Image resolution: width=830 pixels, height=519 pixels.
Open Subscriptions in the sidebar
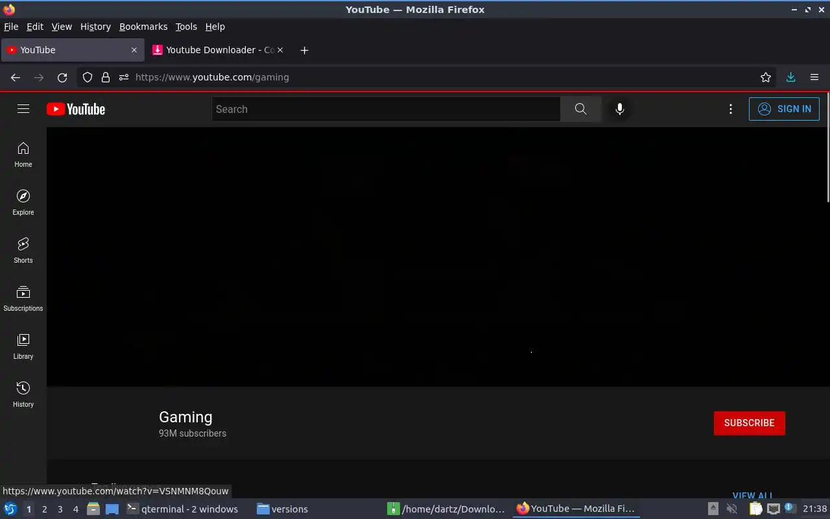pos(23,299)
